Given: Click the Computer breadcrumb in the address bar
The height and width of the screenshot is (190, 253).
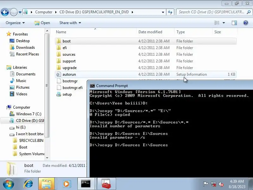Looking at the screenshot, I should (44, 12).
